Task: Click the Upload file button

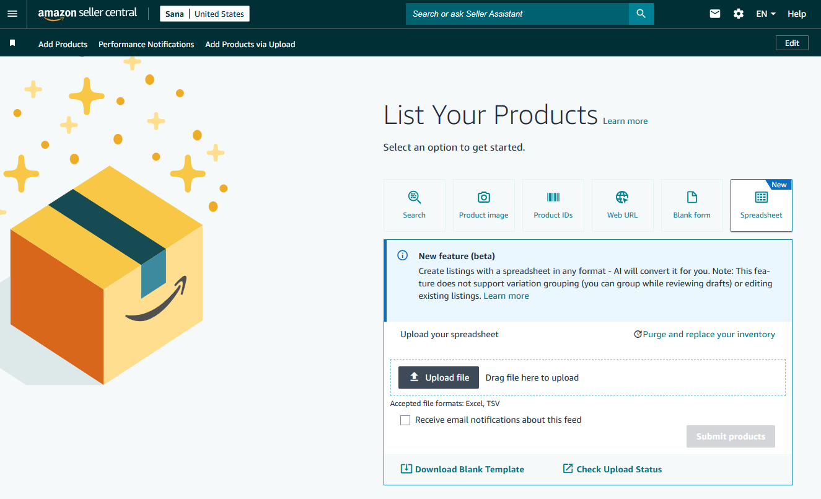Action: pyautogui.click(x=439, y=378)
